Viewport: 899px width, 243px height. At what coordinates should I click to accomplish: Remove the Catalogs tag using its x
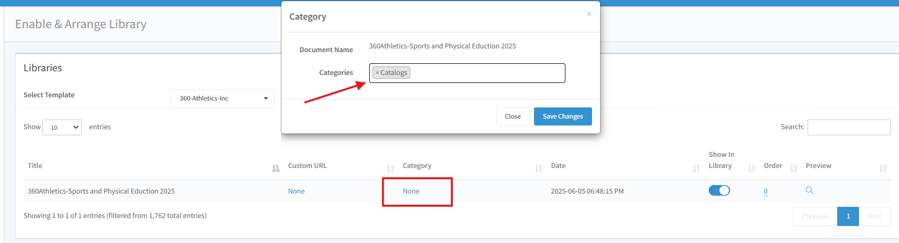pos(377,73)
